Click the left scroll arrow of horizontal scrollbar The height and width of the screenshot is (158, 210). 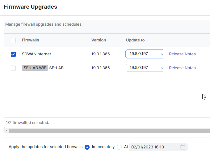(x=6, y=131)
